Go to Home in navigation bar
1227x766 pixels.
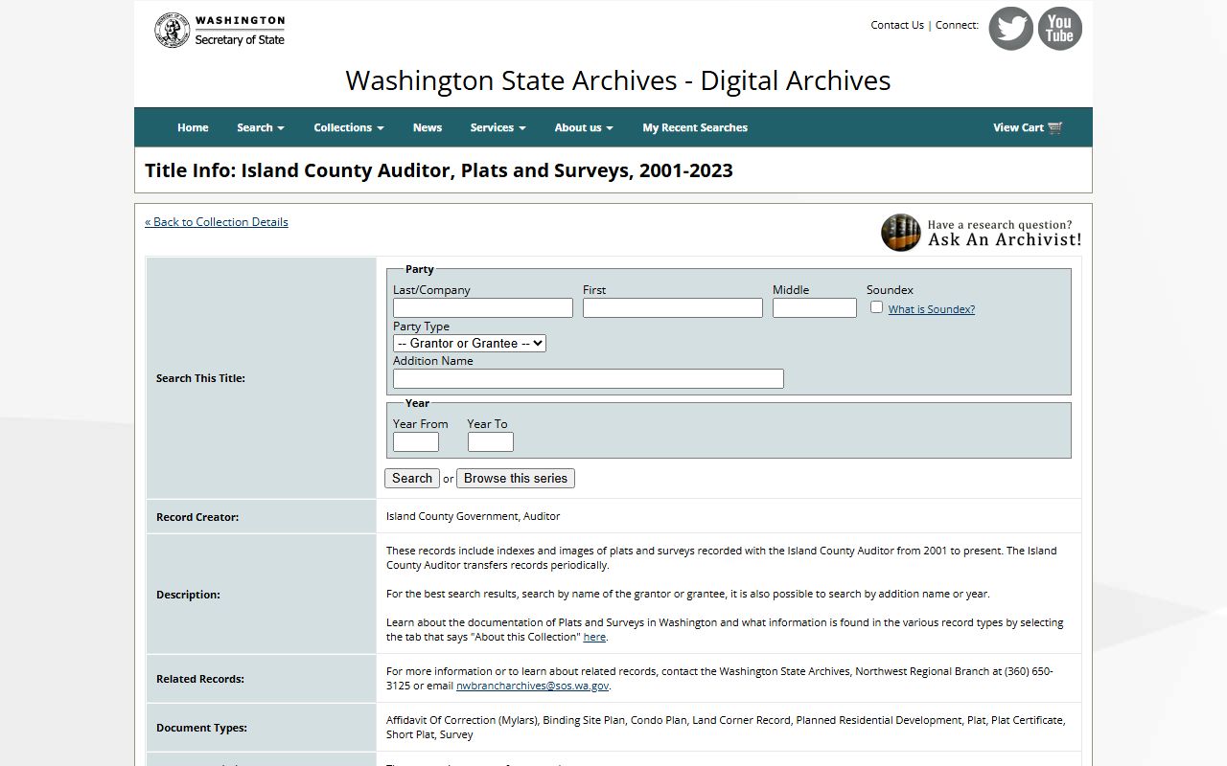point(193,127)
